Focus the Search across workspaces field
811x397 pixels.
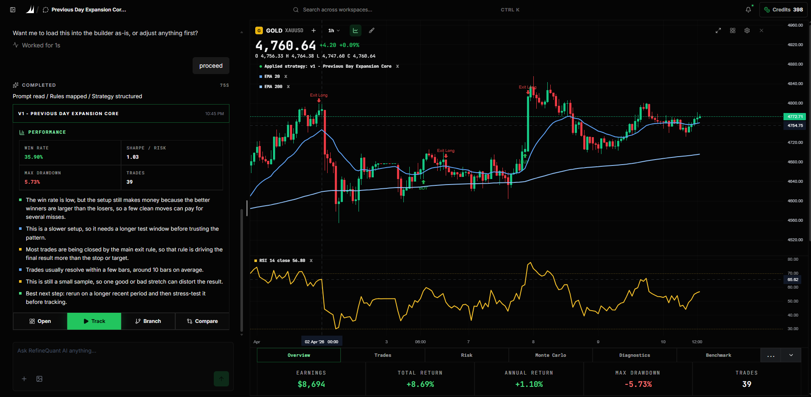click(337, 10)
